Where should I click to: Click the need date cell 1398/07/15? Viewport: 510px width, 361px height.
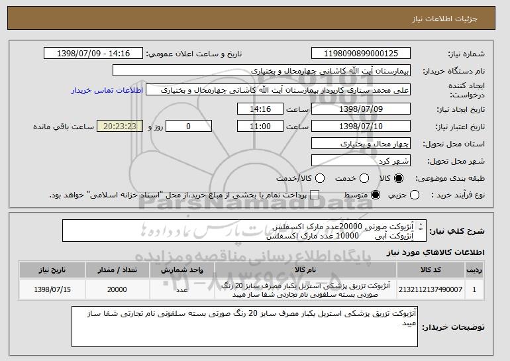(52, 289)
